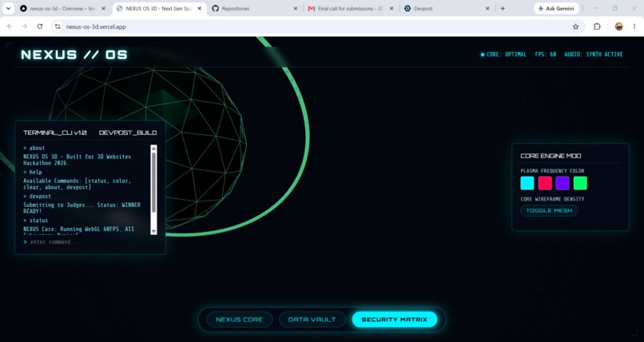This screenshot has height=342, width=644.
Task: Click the CORE WIREFRAME DENSITY label
Action: [x=552, y=199]
